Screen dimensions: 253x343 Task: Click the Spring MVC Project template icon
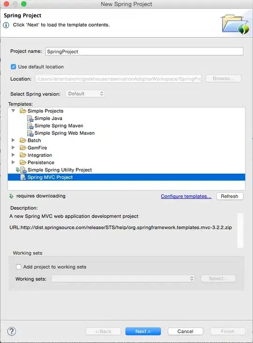coord(23,177)
